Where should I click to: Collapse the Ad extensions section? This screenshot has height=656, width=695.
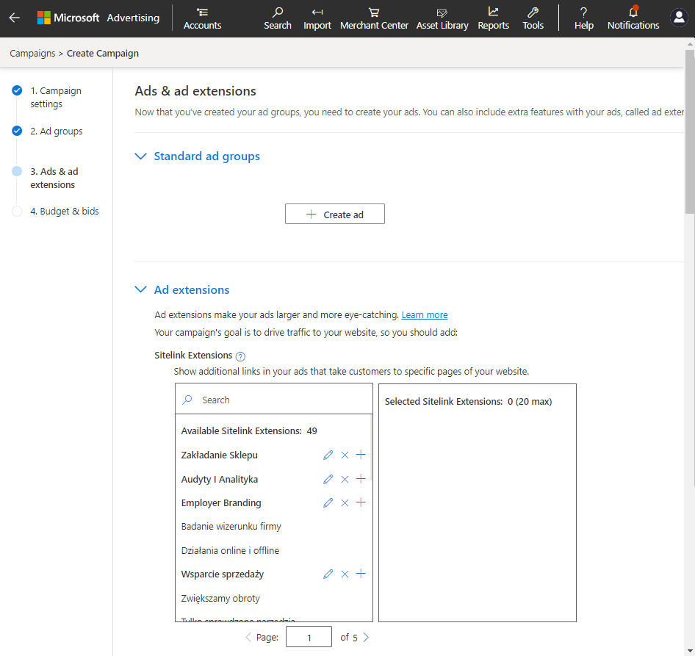coord(141,290)
